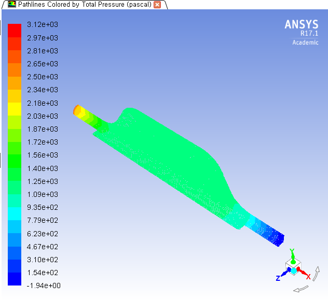Screen dimensions: 328x300
Task: Click legend value 7.79e+02
Action: (43, 220)
